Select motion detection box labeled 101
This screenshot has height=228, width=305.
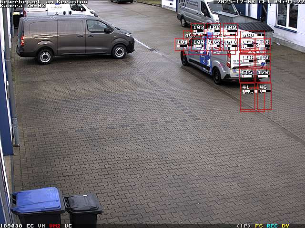tap(182, 44)
